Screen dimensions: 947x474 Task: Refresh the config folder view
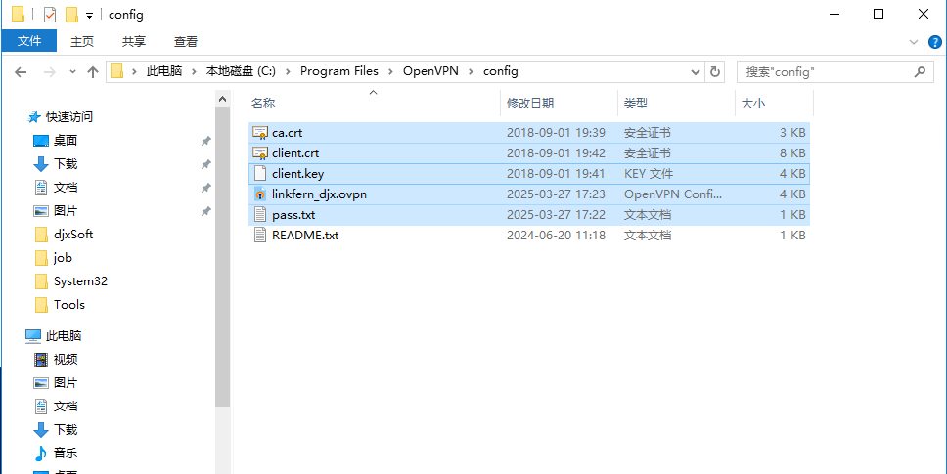click(x=715, y=71)
